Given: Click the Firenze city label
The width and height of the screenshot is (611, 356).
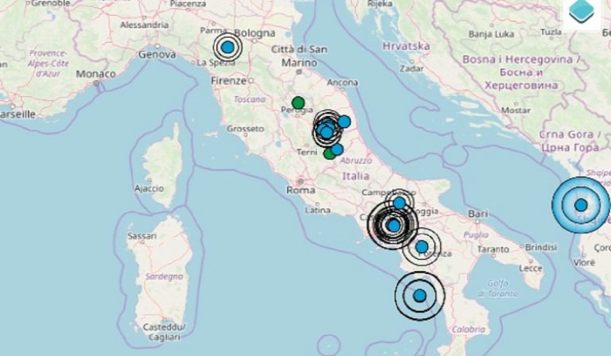Looking at the screenshot, I should point(229,81).
